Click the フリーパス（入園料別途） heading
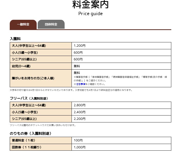Viewport: 180px width, 154px height. pyautogui.click(x=29, y=98)
